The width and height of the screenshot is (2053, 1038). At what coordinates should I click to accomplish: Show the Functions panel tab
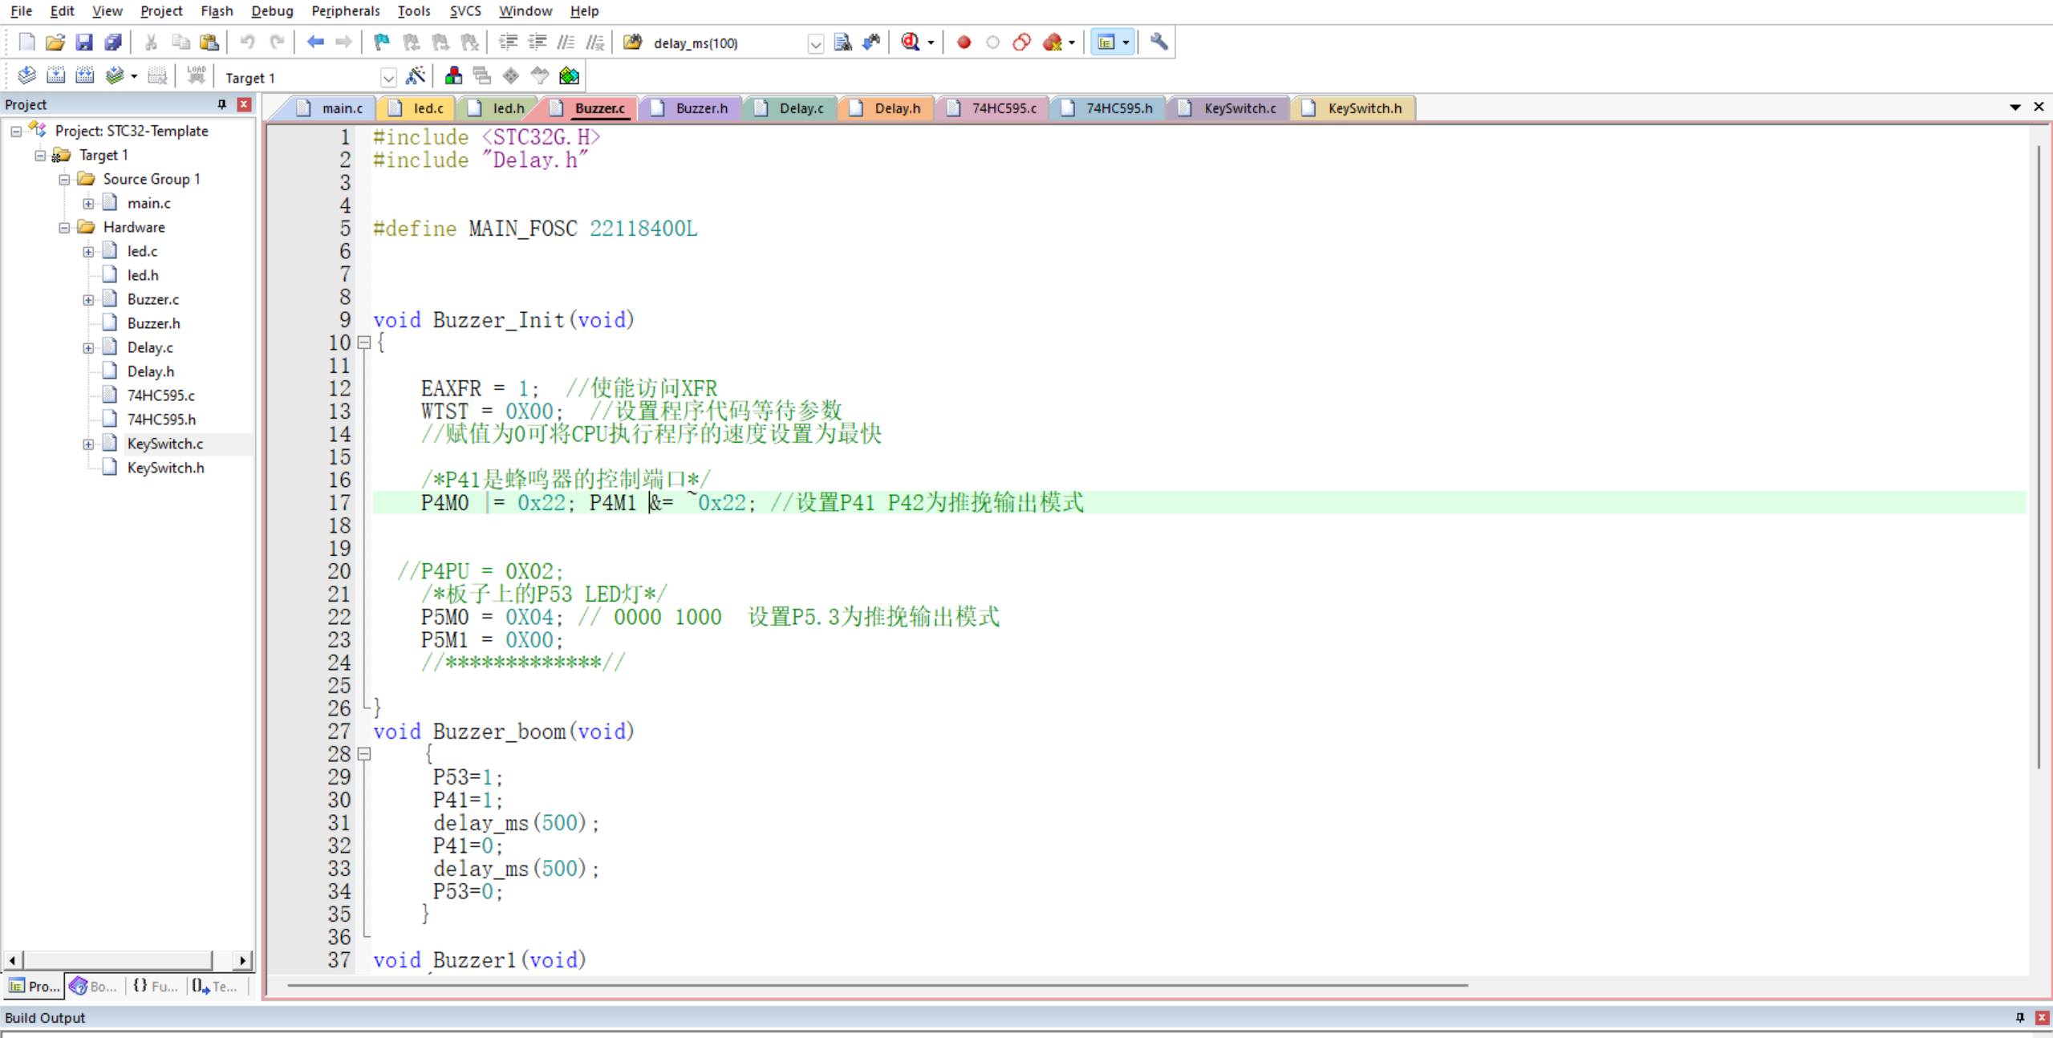pyautogui.click(x=155, y=986)
